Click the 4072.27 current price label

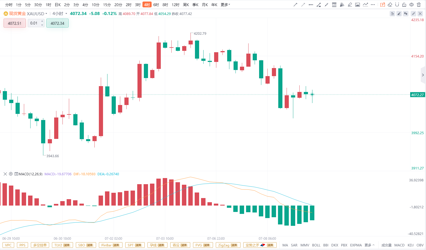point(417,95)
